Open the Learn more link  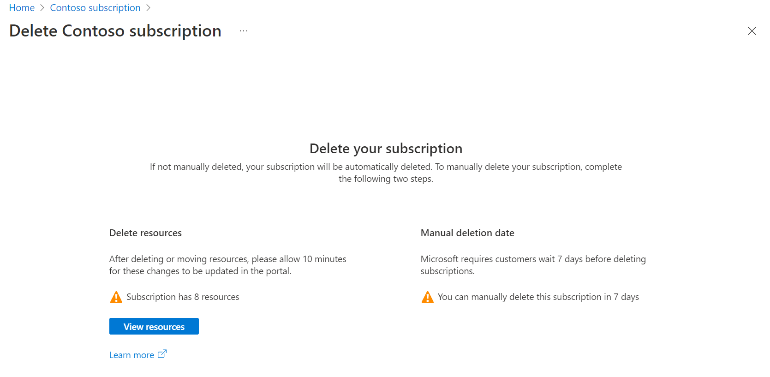(131, 355)
